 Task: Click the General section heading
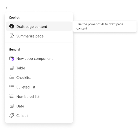click(x=15, y=49)
